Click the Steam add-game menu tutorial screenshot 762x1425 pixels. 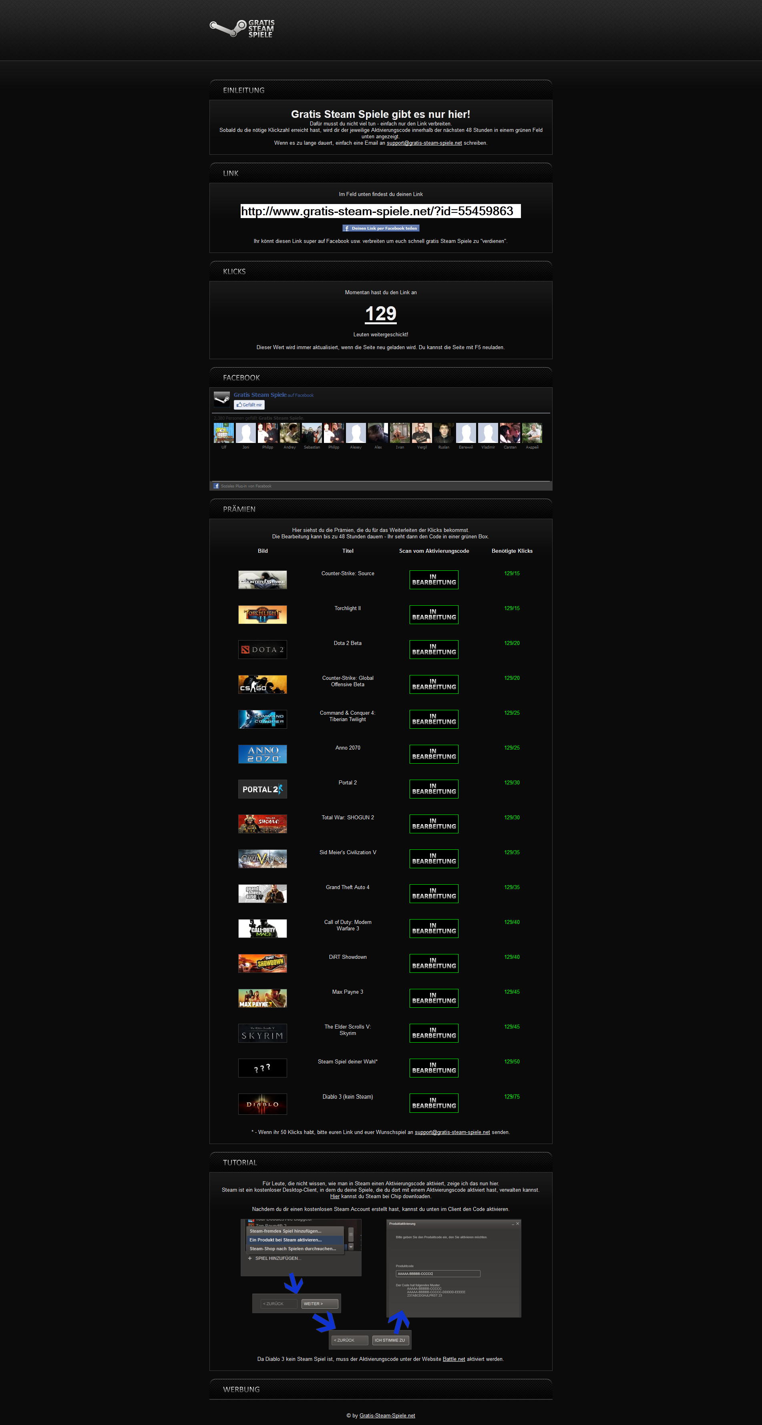(301, 1248)
